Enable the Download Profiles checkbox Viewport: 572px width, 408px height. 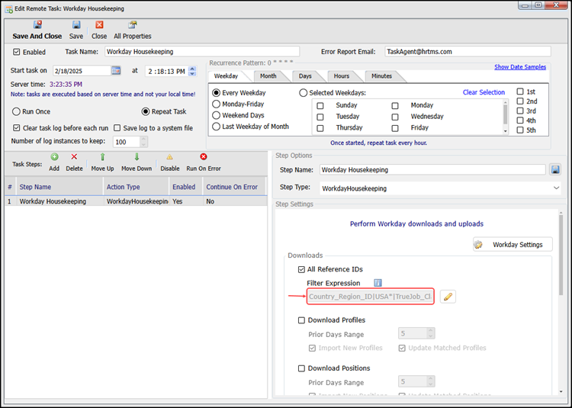pos(301,320)
